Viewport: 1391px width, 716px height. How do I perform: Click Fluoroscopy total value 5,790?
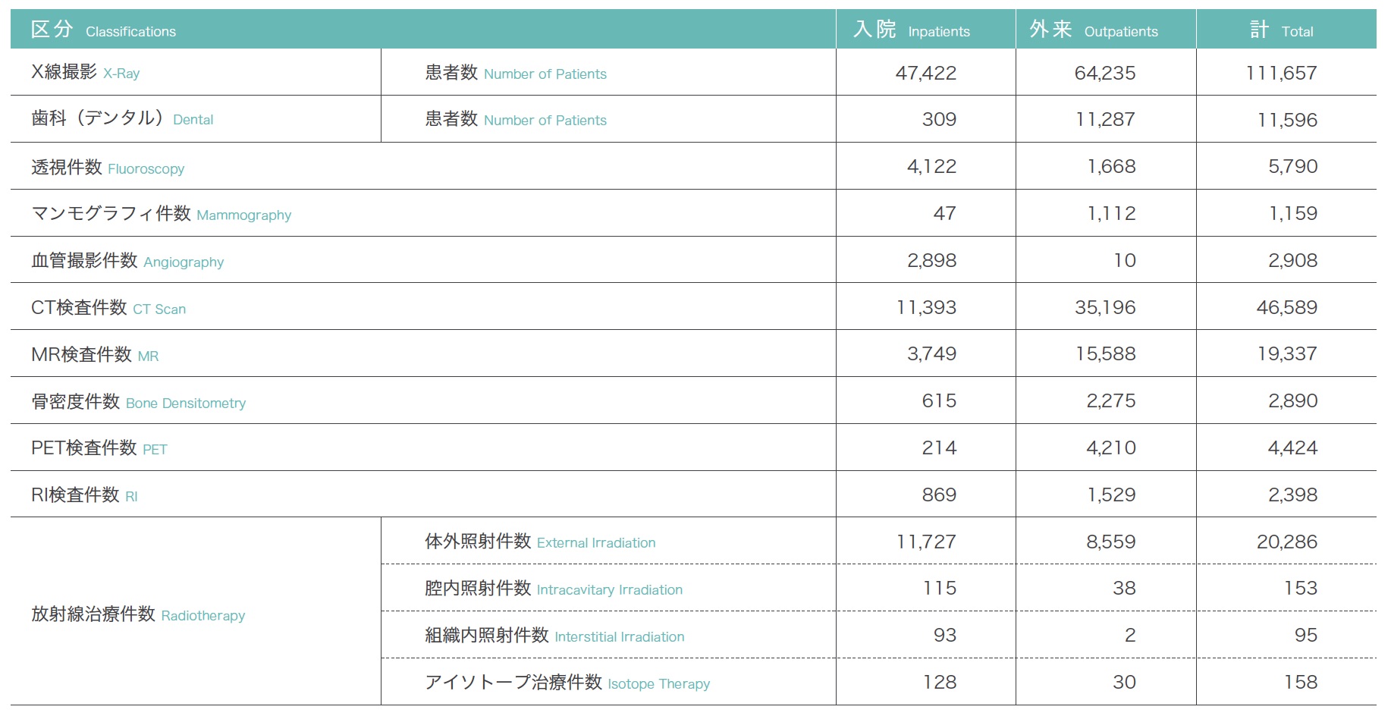1293,167
